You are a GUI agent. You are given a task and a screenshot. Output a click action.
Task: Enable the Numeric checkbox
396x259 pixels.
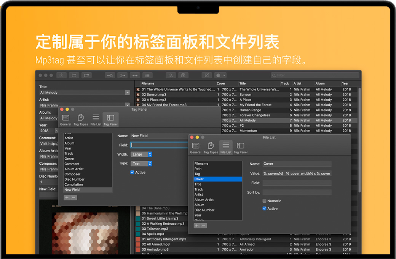point(265,201)
